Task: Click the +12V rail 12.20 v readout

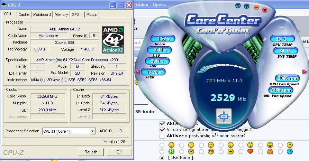Action: (x=153, y=72)
